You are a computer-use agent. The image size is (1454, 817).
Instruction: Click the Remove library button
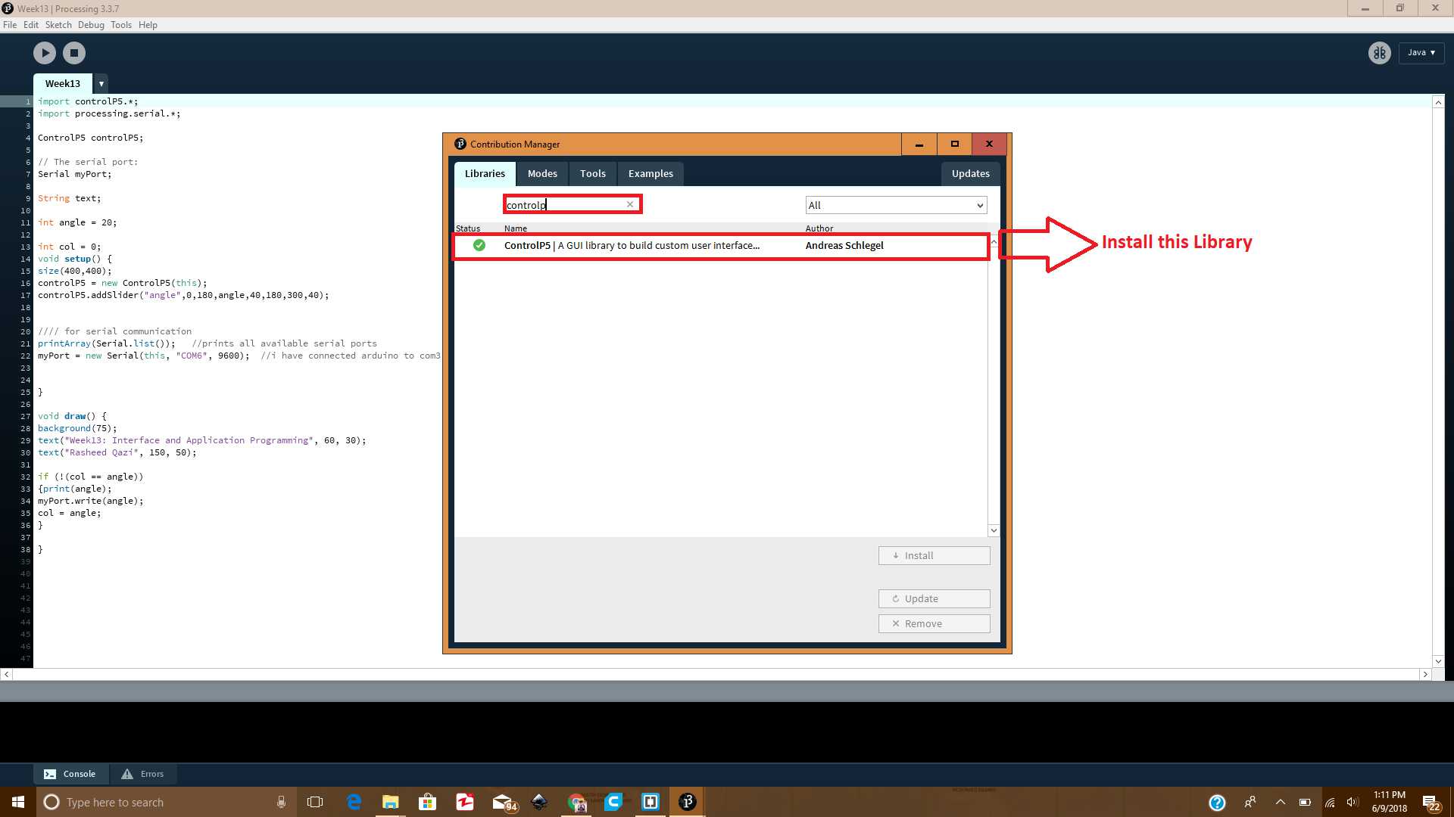click(x=934, y=623)
